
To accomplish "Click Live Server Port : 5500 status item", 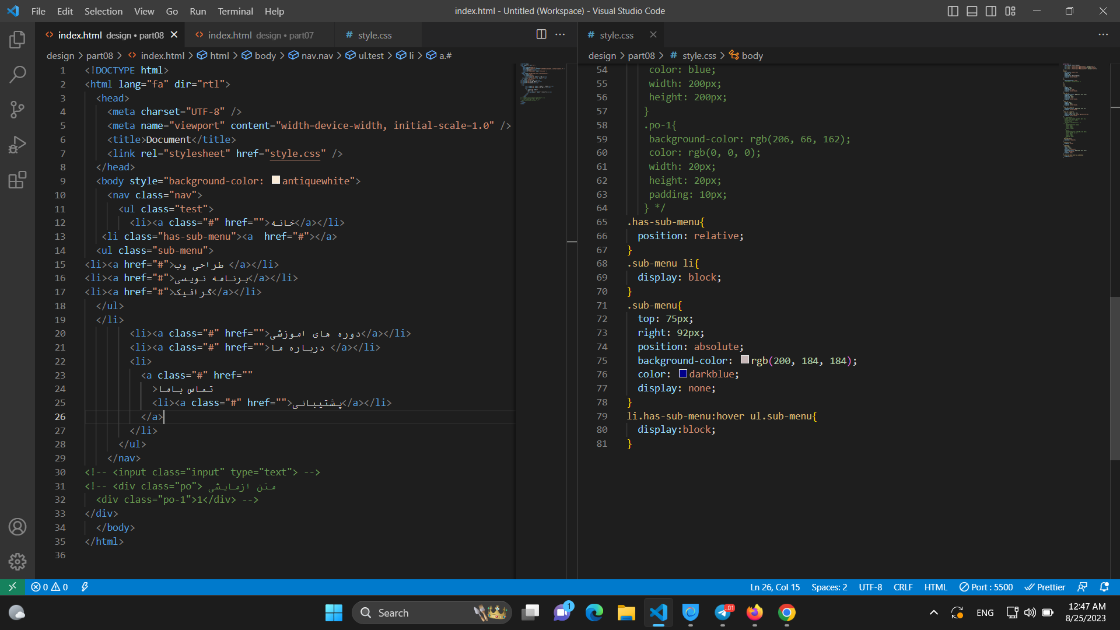I will 986,587.
